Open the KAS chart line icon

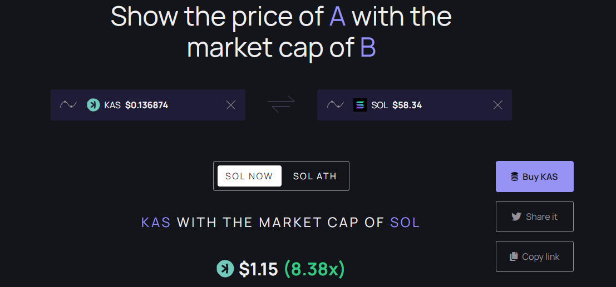pyautogui.click(x=68, y=105)
